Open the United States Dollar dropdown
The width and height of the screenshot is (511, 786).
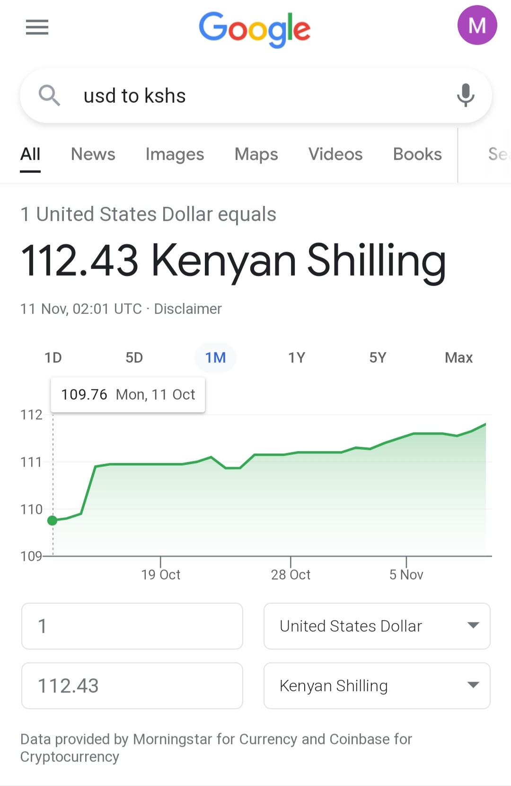click(377, 626)
